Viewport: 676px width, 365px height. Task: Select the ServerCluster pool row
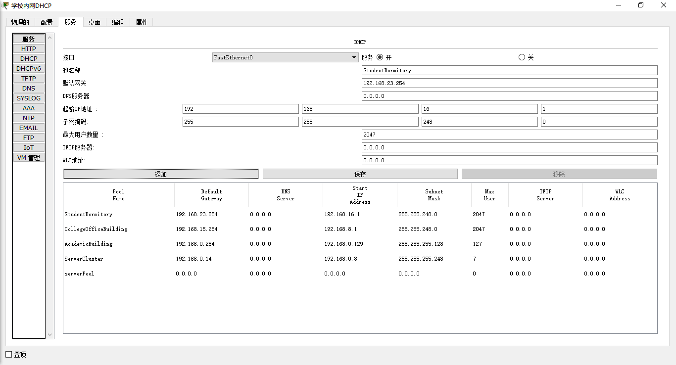[x=360, y=259]
